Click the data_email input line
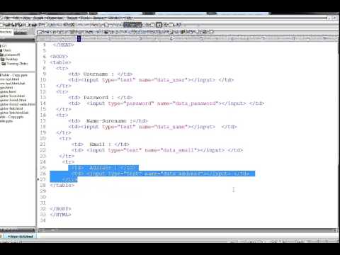Viewport: 340px width, 255px height. 157,150
